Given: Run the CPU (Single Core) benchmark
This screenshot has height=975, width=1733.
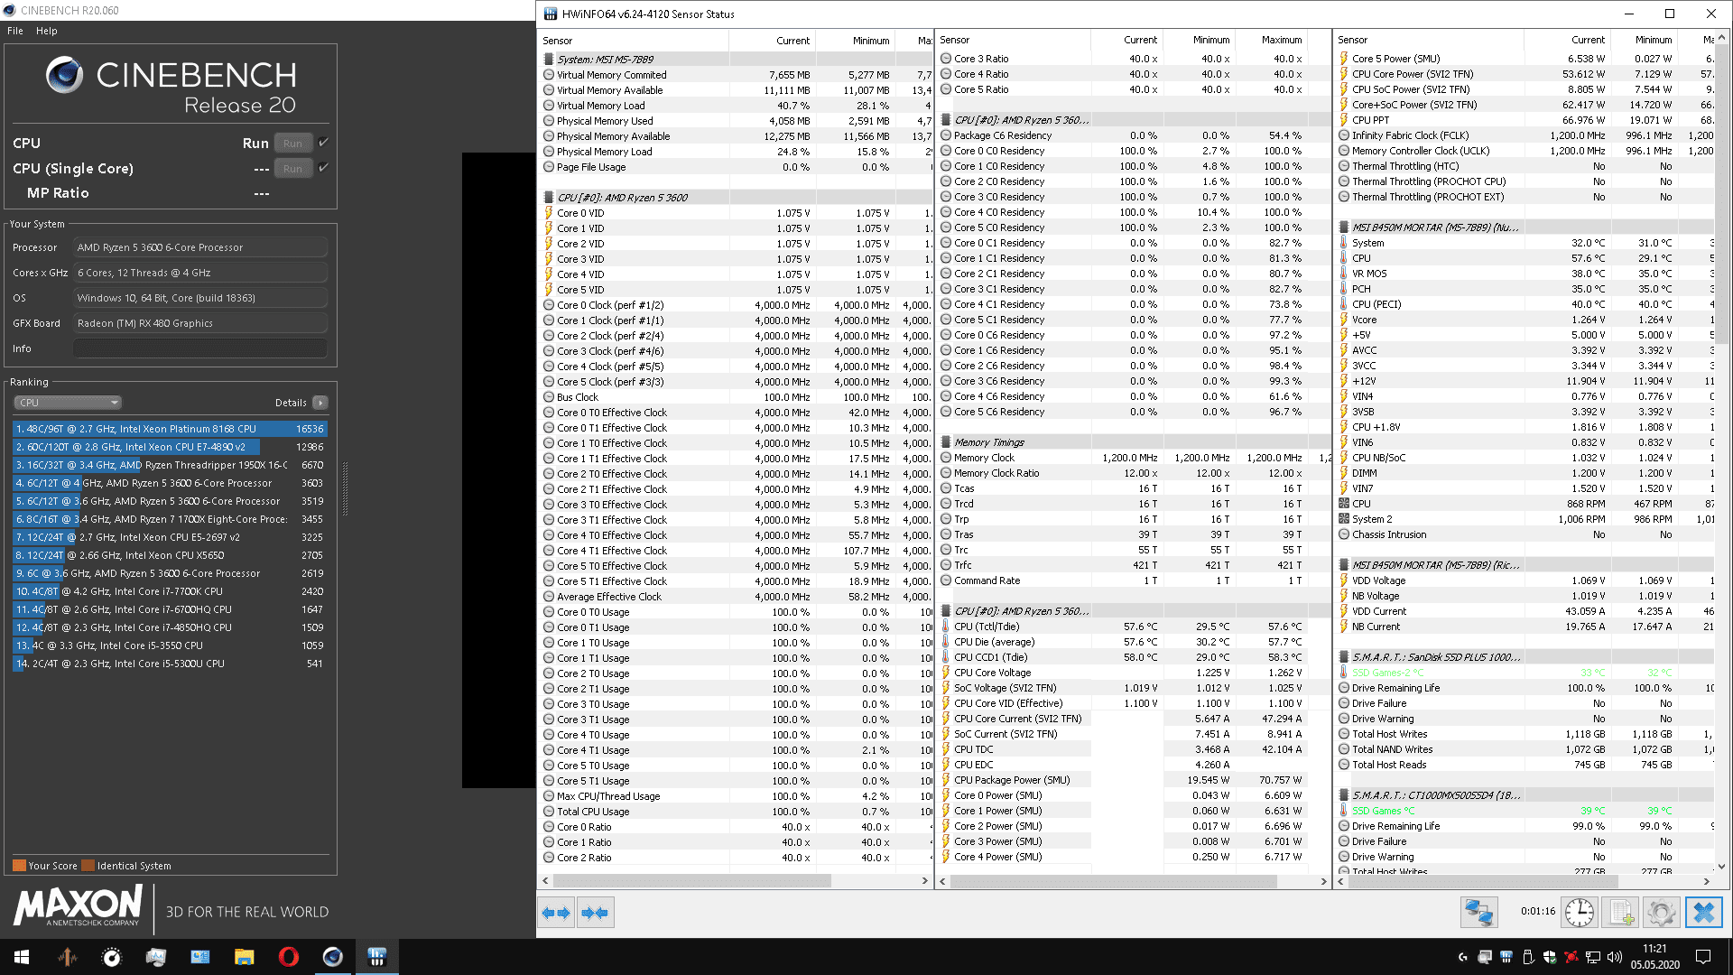Looking at the screenshot, I should 293,168.
